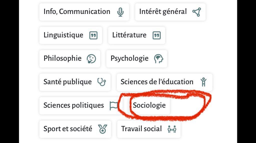Image resolution: width=256 pixels, height=143 pixels.
Task: Click the microphone icon beside Info, Communication
Action: tap(120, 12)
